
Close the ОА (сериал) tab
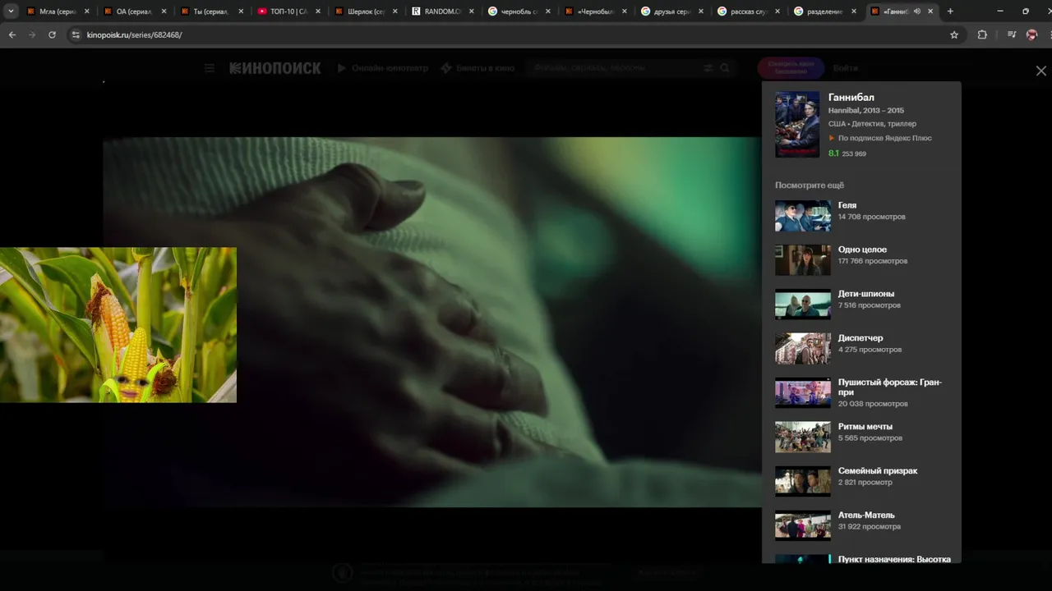tap(164, 11)
